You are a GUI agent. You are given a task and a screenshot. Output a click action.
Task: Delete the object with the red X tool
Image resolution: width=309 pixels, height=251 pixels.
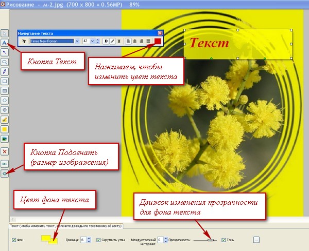(x=5, y=151)
